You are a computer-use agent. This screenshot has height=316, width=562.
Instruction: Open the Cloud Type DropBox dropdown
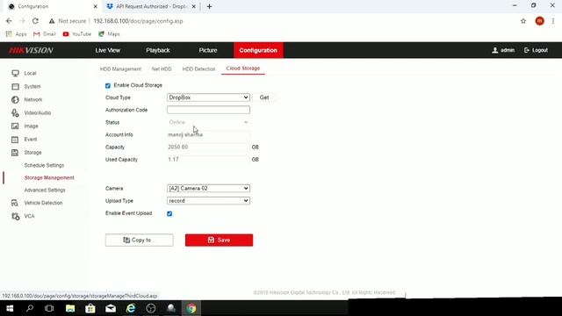click(208, 97)
